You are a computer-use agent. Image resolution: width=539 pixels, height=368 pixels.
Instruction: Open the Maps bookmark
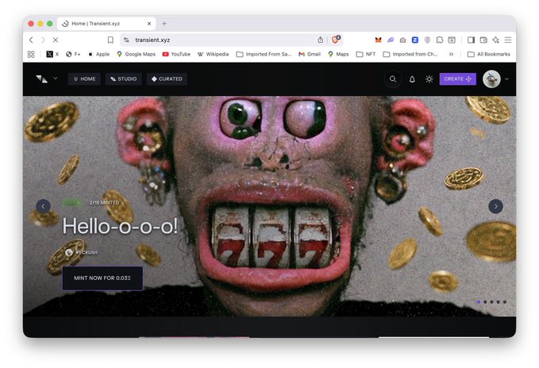(339, 54)
